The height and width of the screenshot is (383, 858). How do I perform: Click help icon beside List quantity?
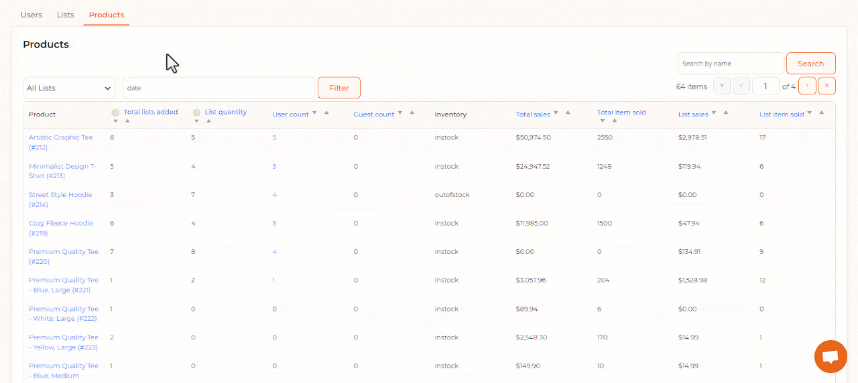[x=196, y=112]
